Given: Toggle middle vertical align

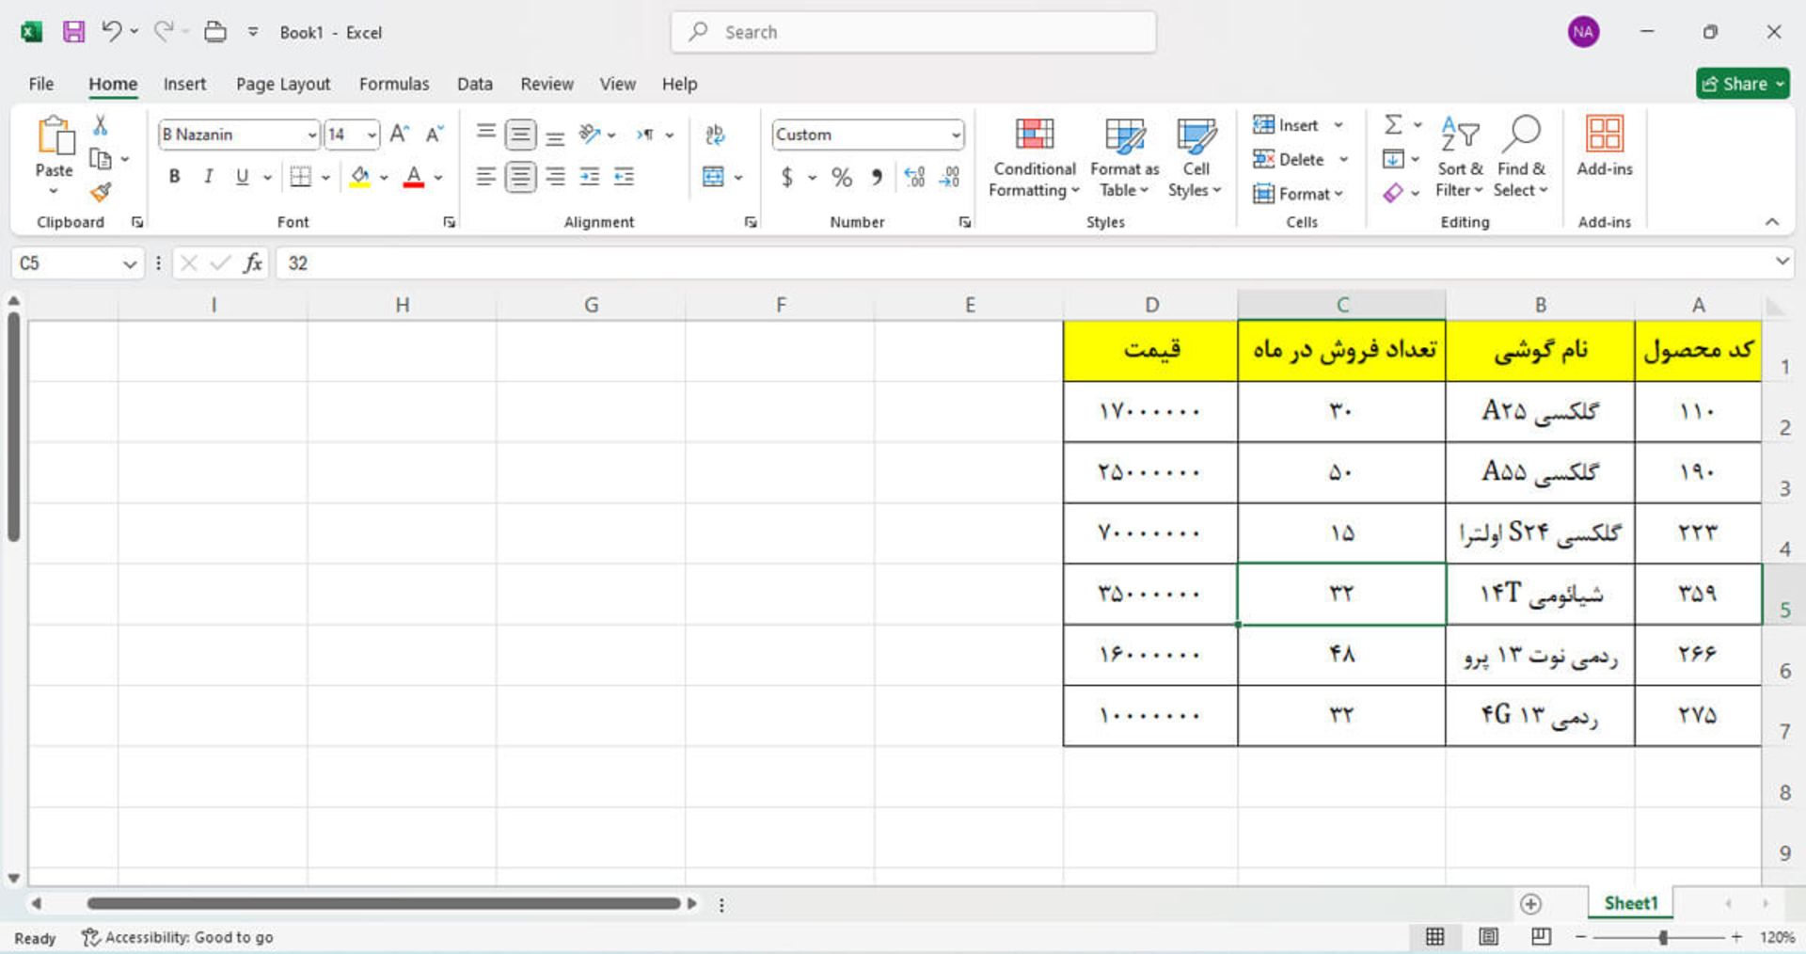Looking at the screenshot, I should point(520,135).
